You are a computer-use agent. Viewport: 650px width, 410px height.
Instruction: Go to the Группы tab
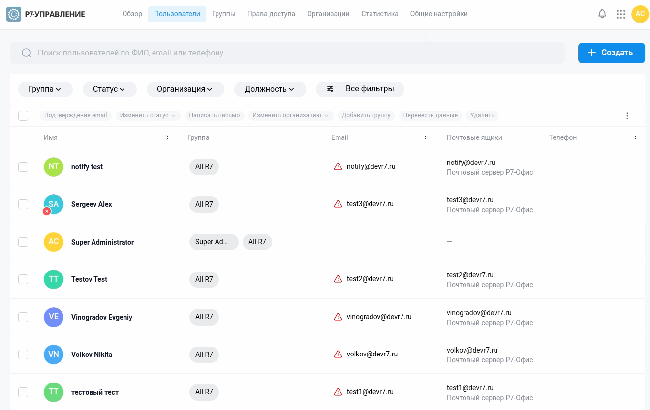click(224, 14)
